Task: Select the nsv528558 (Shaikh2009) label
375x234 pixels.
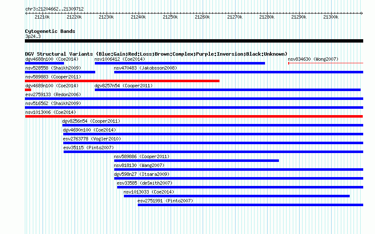Action: (x=53, y=68)
